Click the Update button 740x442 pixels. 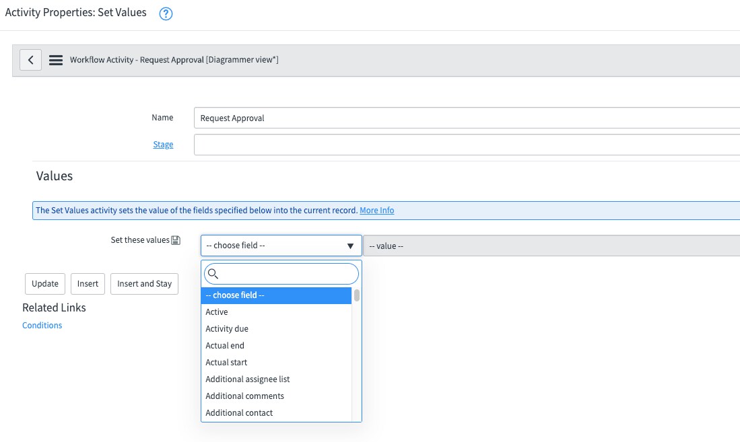point(44,283)
